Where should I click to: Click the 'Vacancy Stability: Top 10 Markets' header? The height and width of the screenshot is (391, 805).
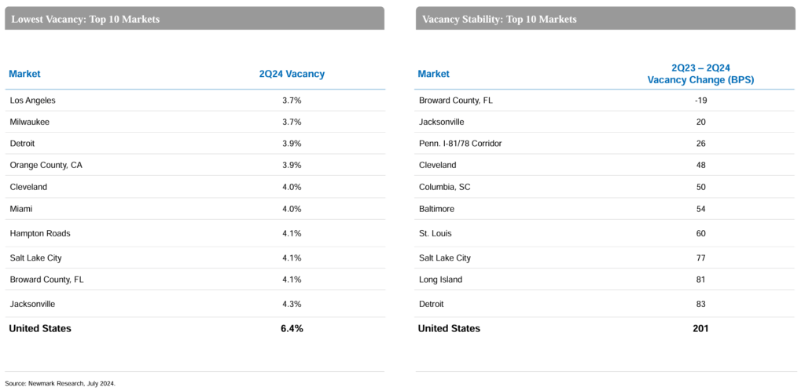click(499, 19)
